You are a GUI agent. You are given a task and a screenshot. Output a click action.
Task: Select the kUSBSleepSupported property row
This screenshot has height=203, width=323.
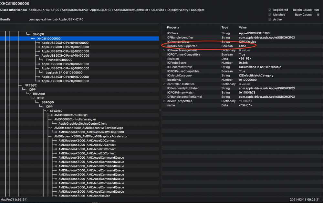click(242, 46)
